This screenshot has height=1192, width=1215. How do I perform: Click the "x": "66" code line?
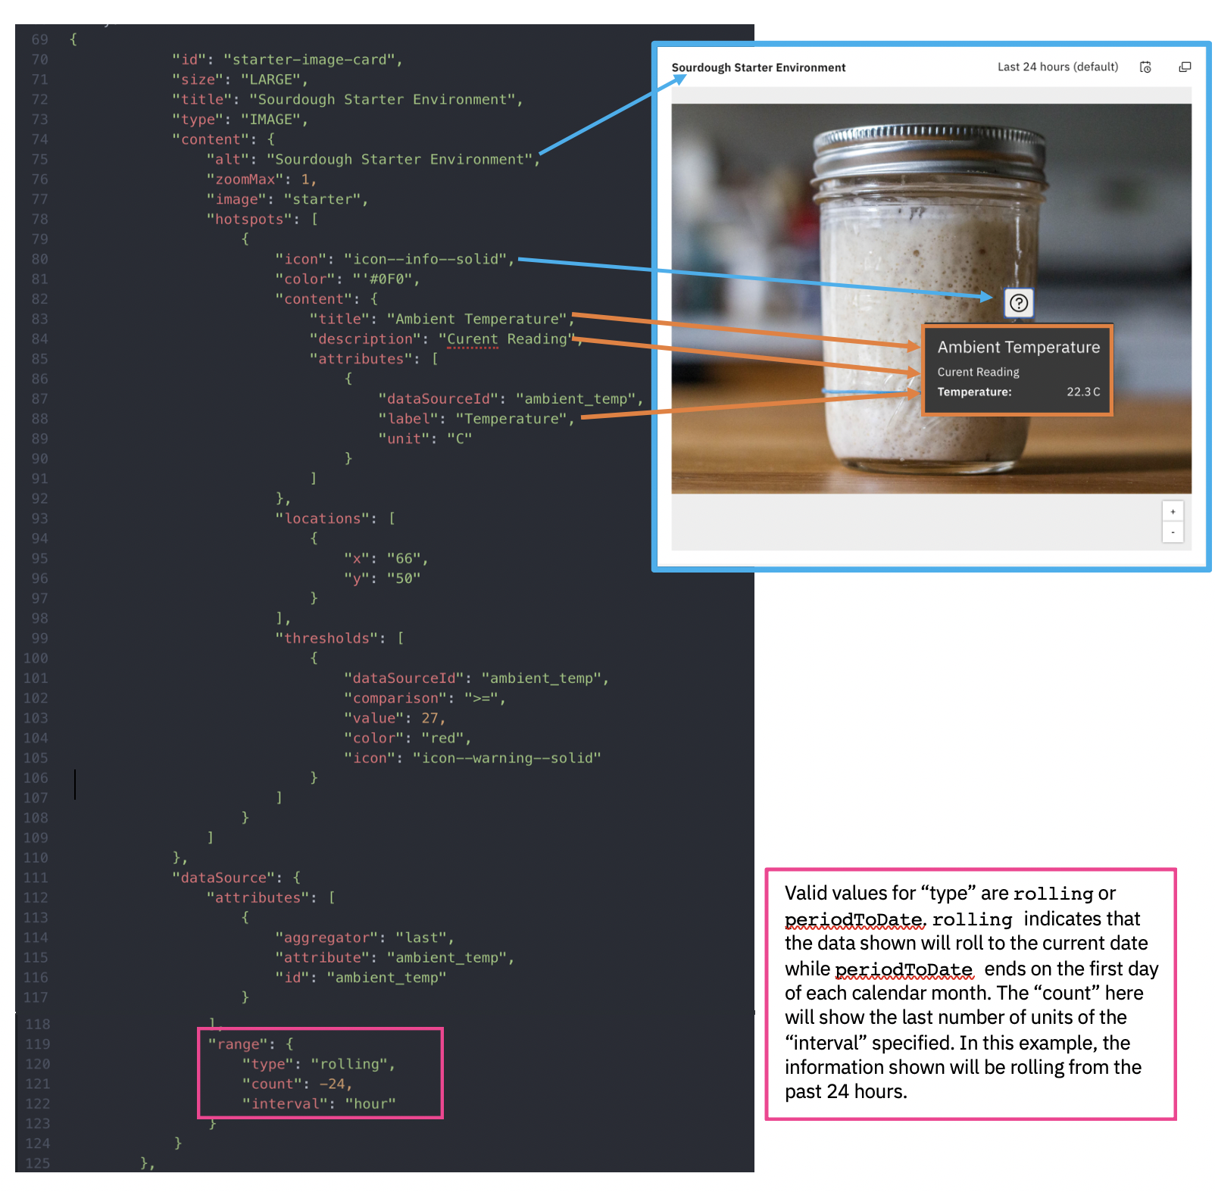coord(386,558)
